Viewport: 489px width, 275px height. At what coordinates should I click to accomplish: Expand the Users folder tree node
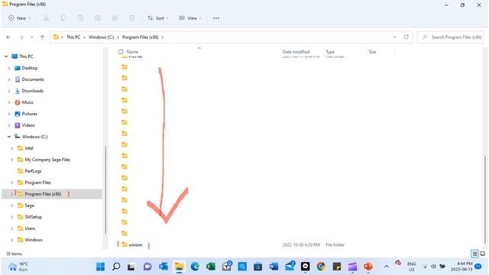tap(12, 228)
